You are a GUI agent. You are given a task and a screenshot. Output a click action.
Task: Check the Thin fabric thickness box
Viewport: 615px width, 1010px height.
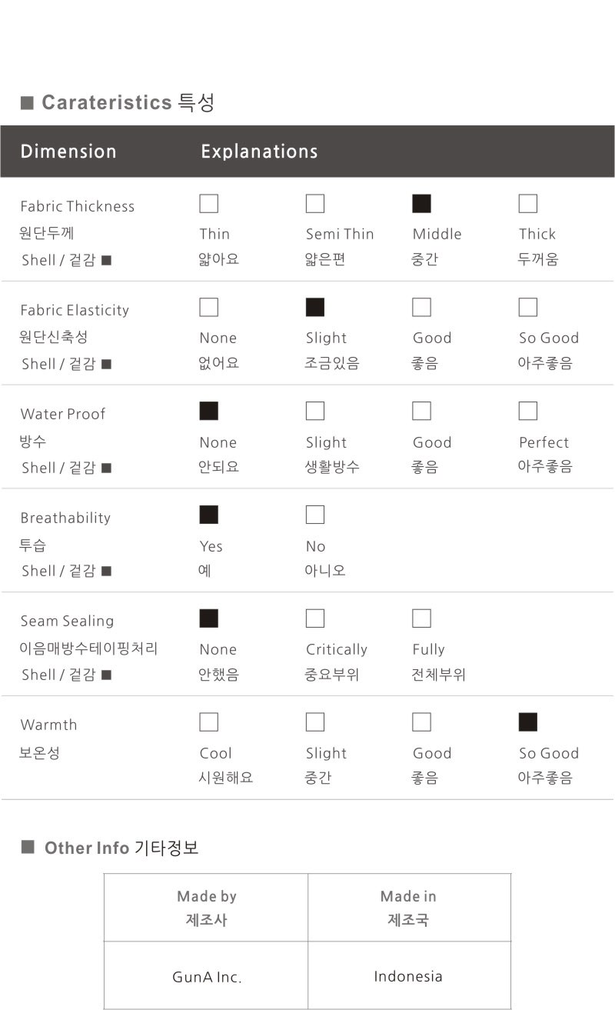(x=208, y=204)
